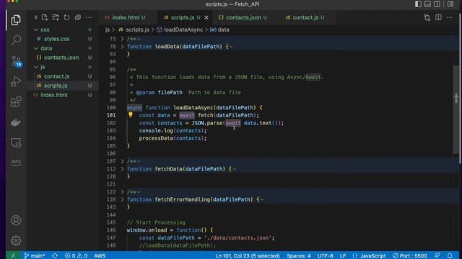Refresh the Explorer file tree

coord(67,17)
